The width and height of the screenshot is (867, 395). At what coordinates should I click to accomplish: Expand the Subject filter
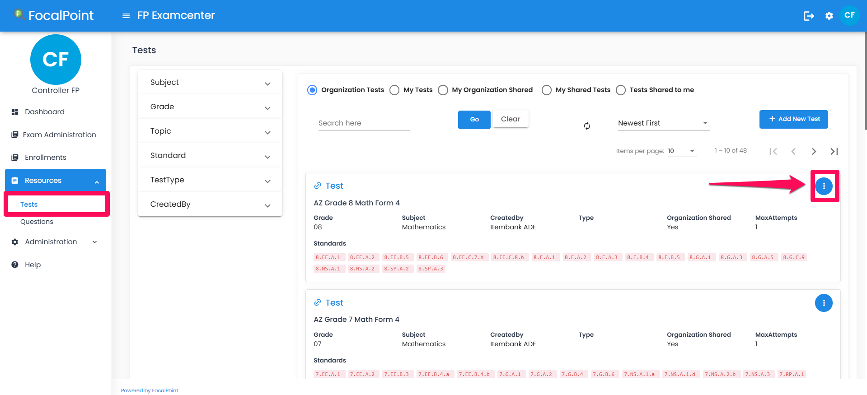(210, 82)
